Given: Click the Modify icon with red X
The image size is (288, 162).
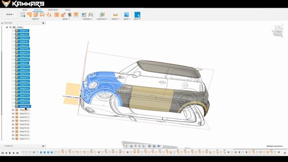Looking at the screenshot, I should click(x=63, y=15).
